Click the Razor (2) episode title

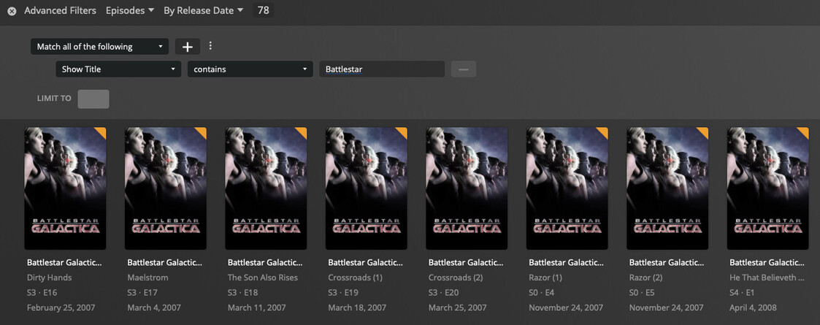[646, 278]
